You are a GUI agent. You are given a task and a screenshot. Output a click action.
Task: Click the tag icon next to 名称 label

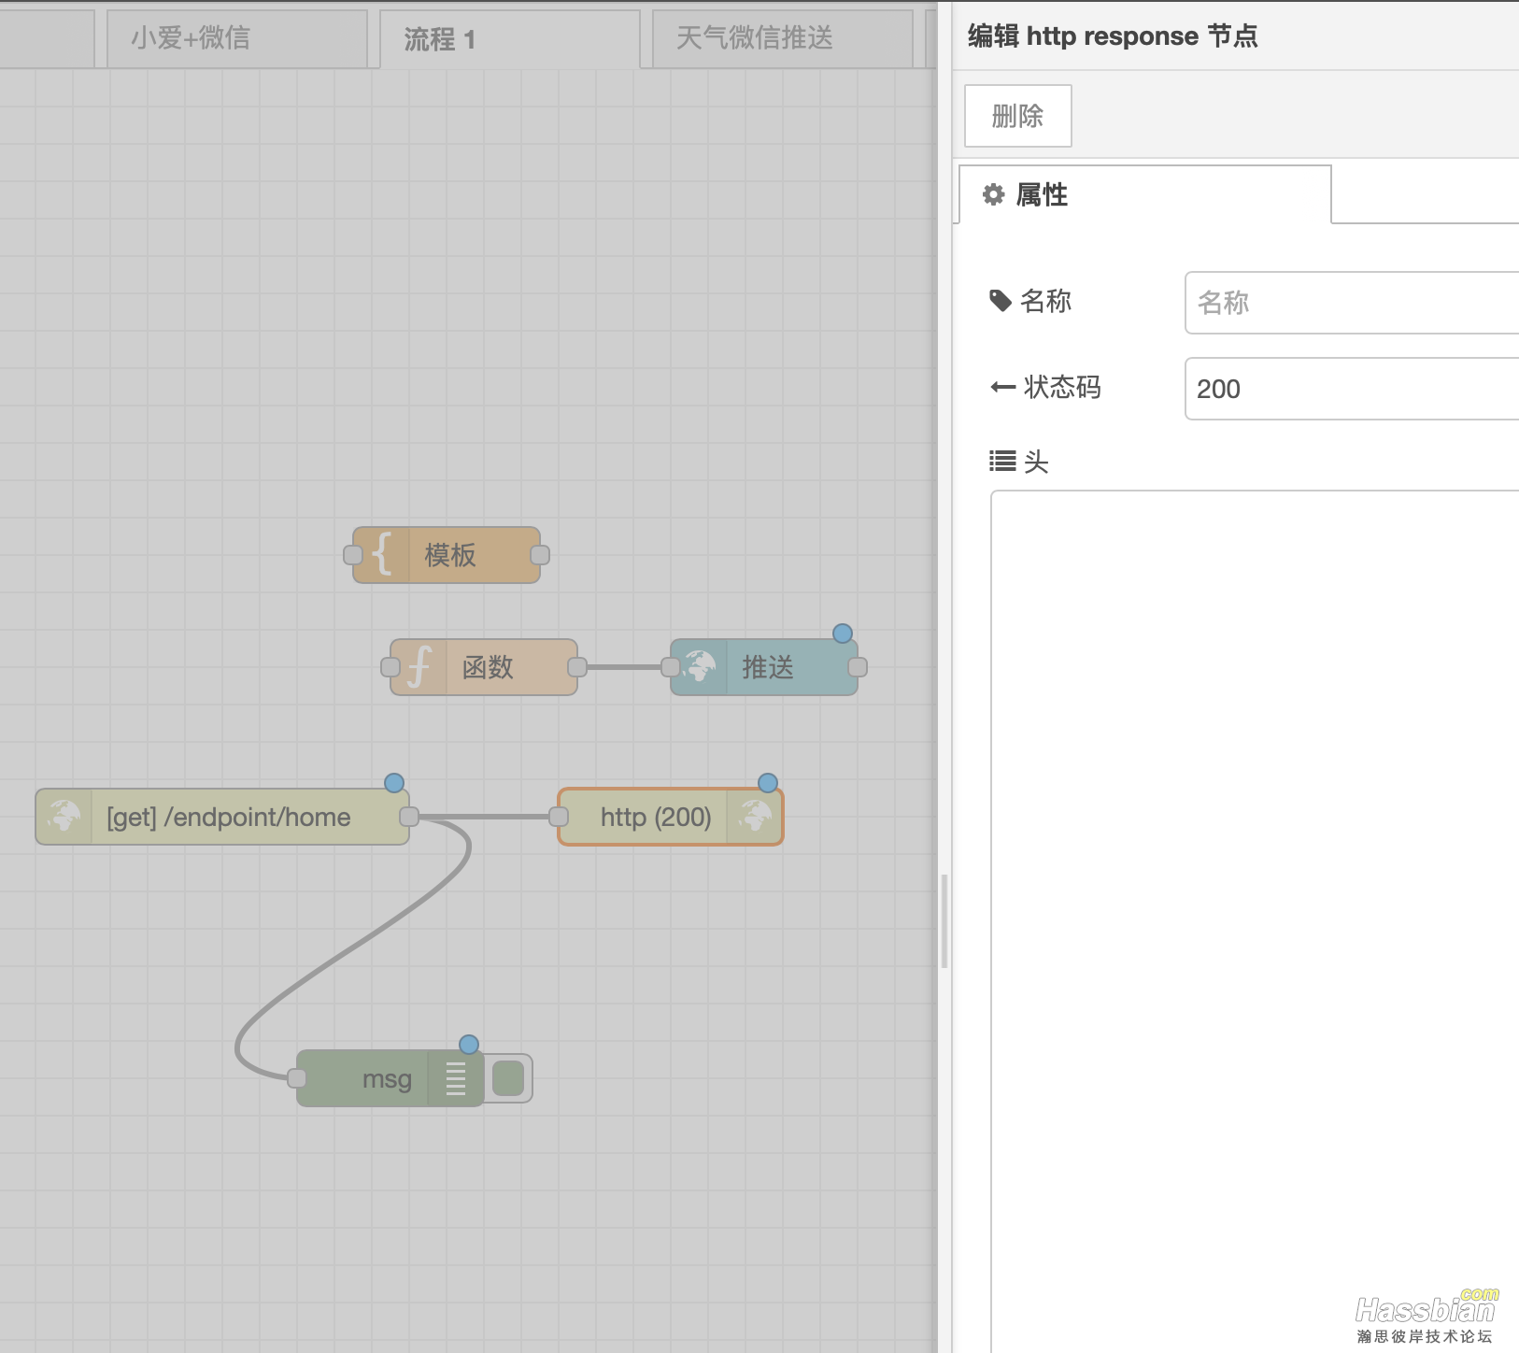tap(1001, 301)
